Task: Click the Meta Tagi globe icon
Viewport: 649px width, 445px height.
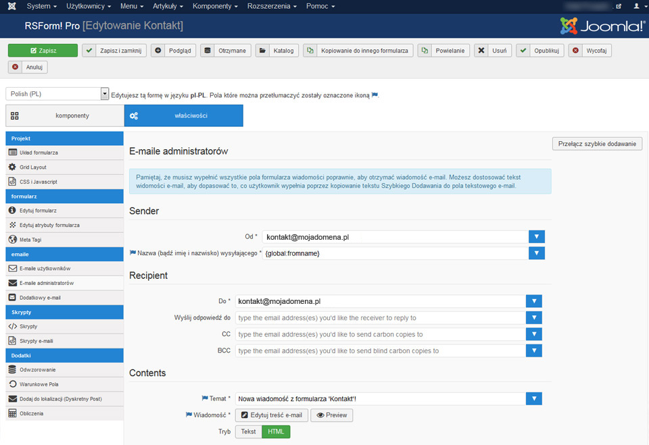Action: coord(13,240)
